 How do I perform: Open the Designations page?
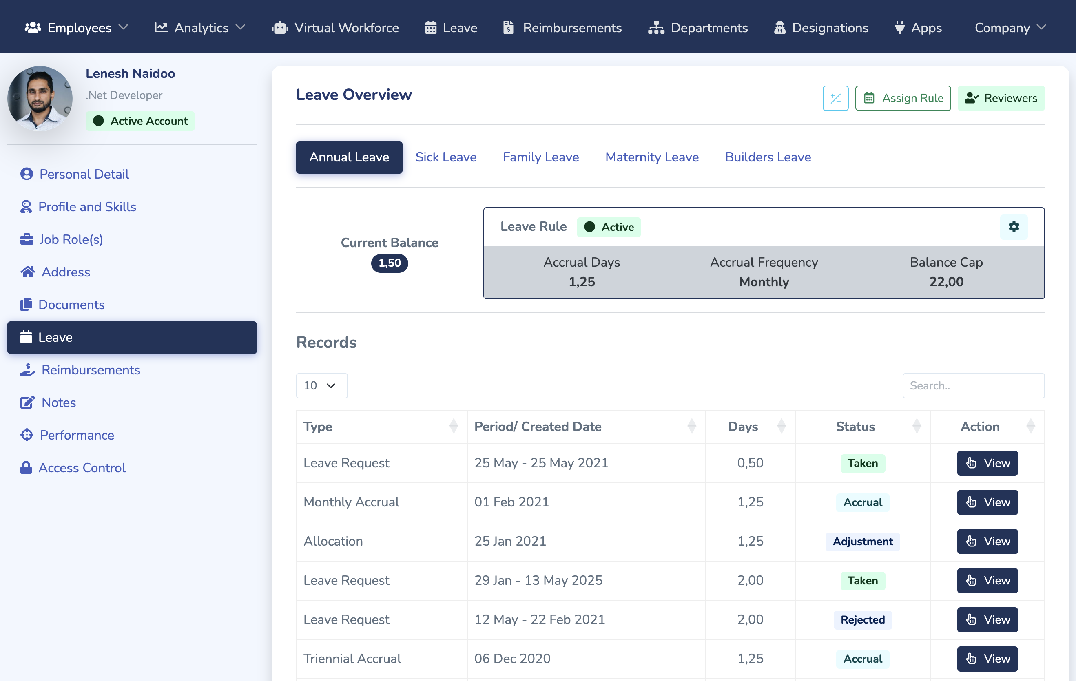tap(821, 28)
